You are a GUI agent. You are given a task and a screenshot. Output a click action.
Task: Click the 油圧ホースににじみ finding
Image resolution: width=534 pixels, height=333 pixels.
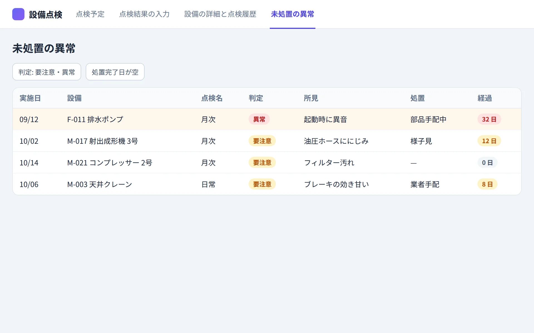336,141
